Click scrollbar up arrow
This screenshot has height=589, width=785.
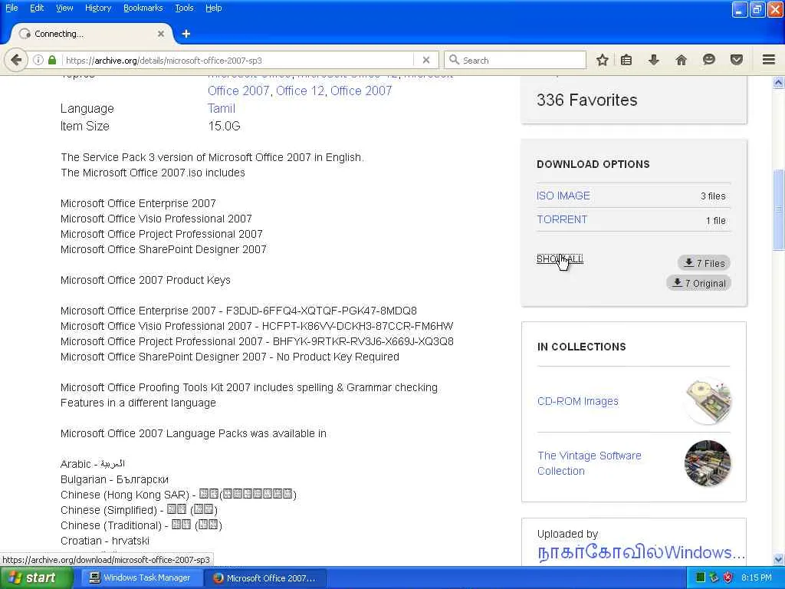pyautogui.click(x=779, y=83)
